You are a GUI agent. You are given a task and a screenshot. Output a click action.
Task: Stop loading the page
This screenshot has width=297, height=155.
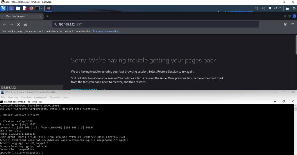[x=18, y=24]
